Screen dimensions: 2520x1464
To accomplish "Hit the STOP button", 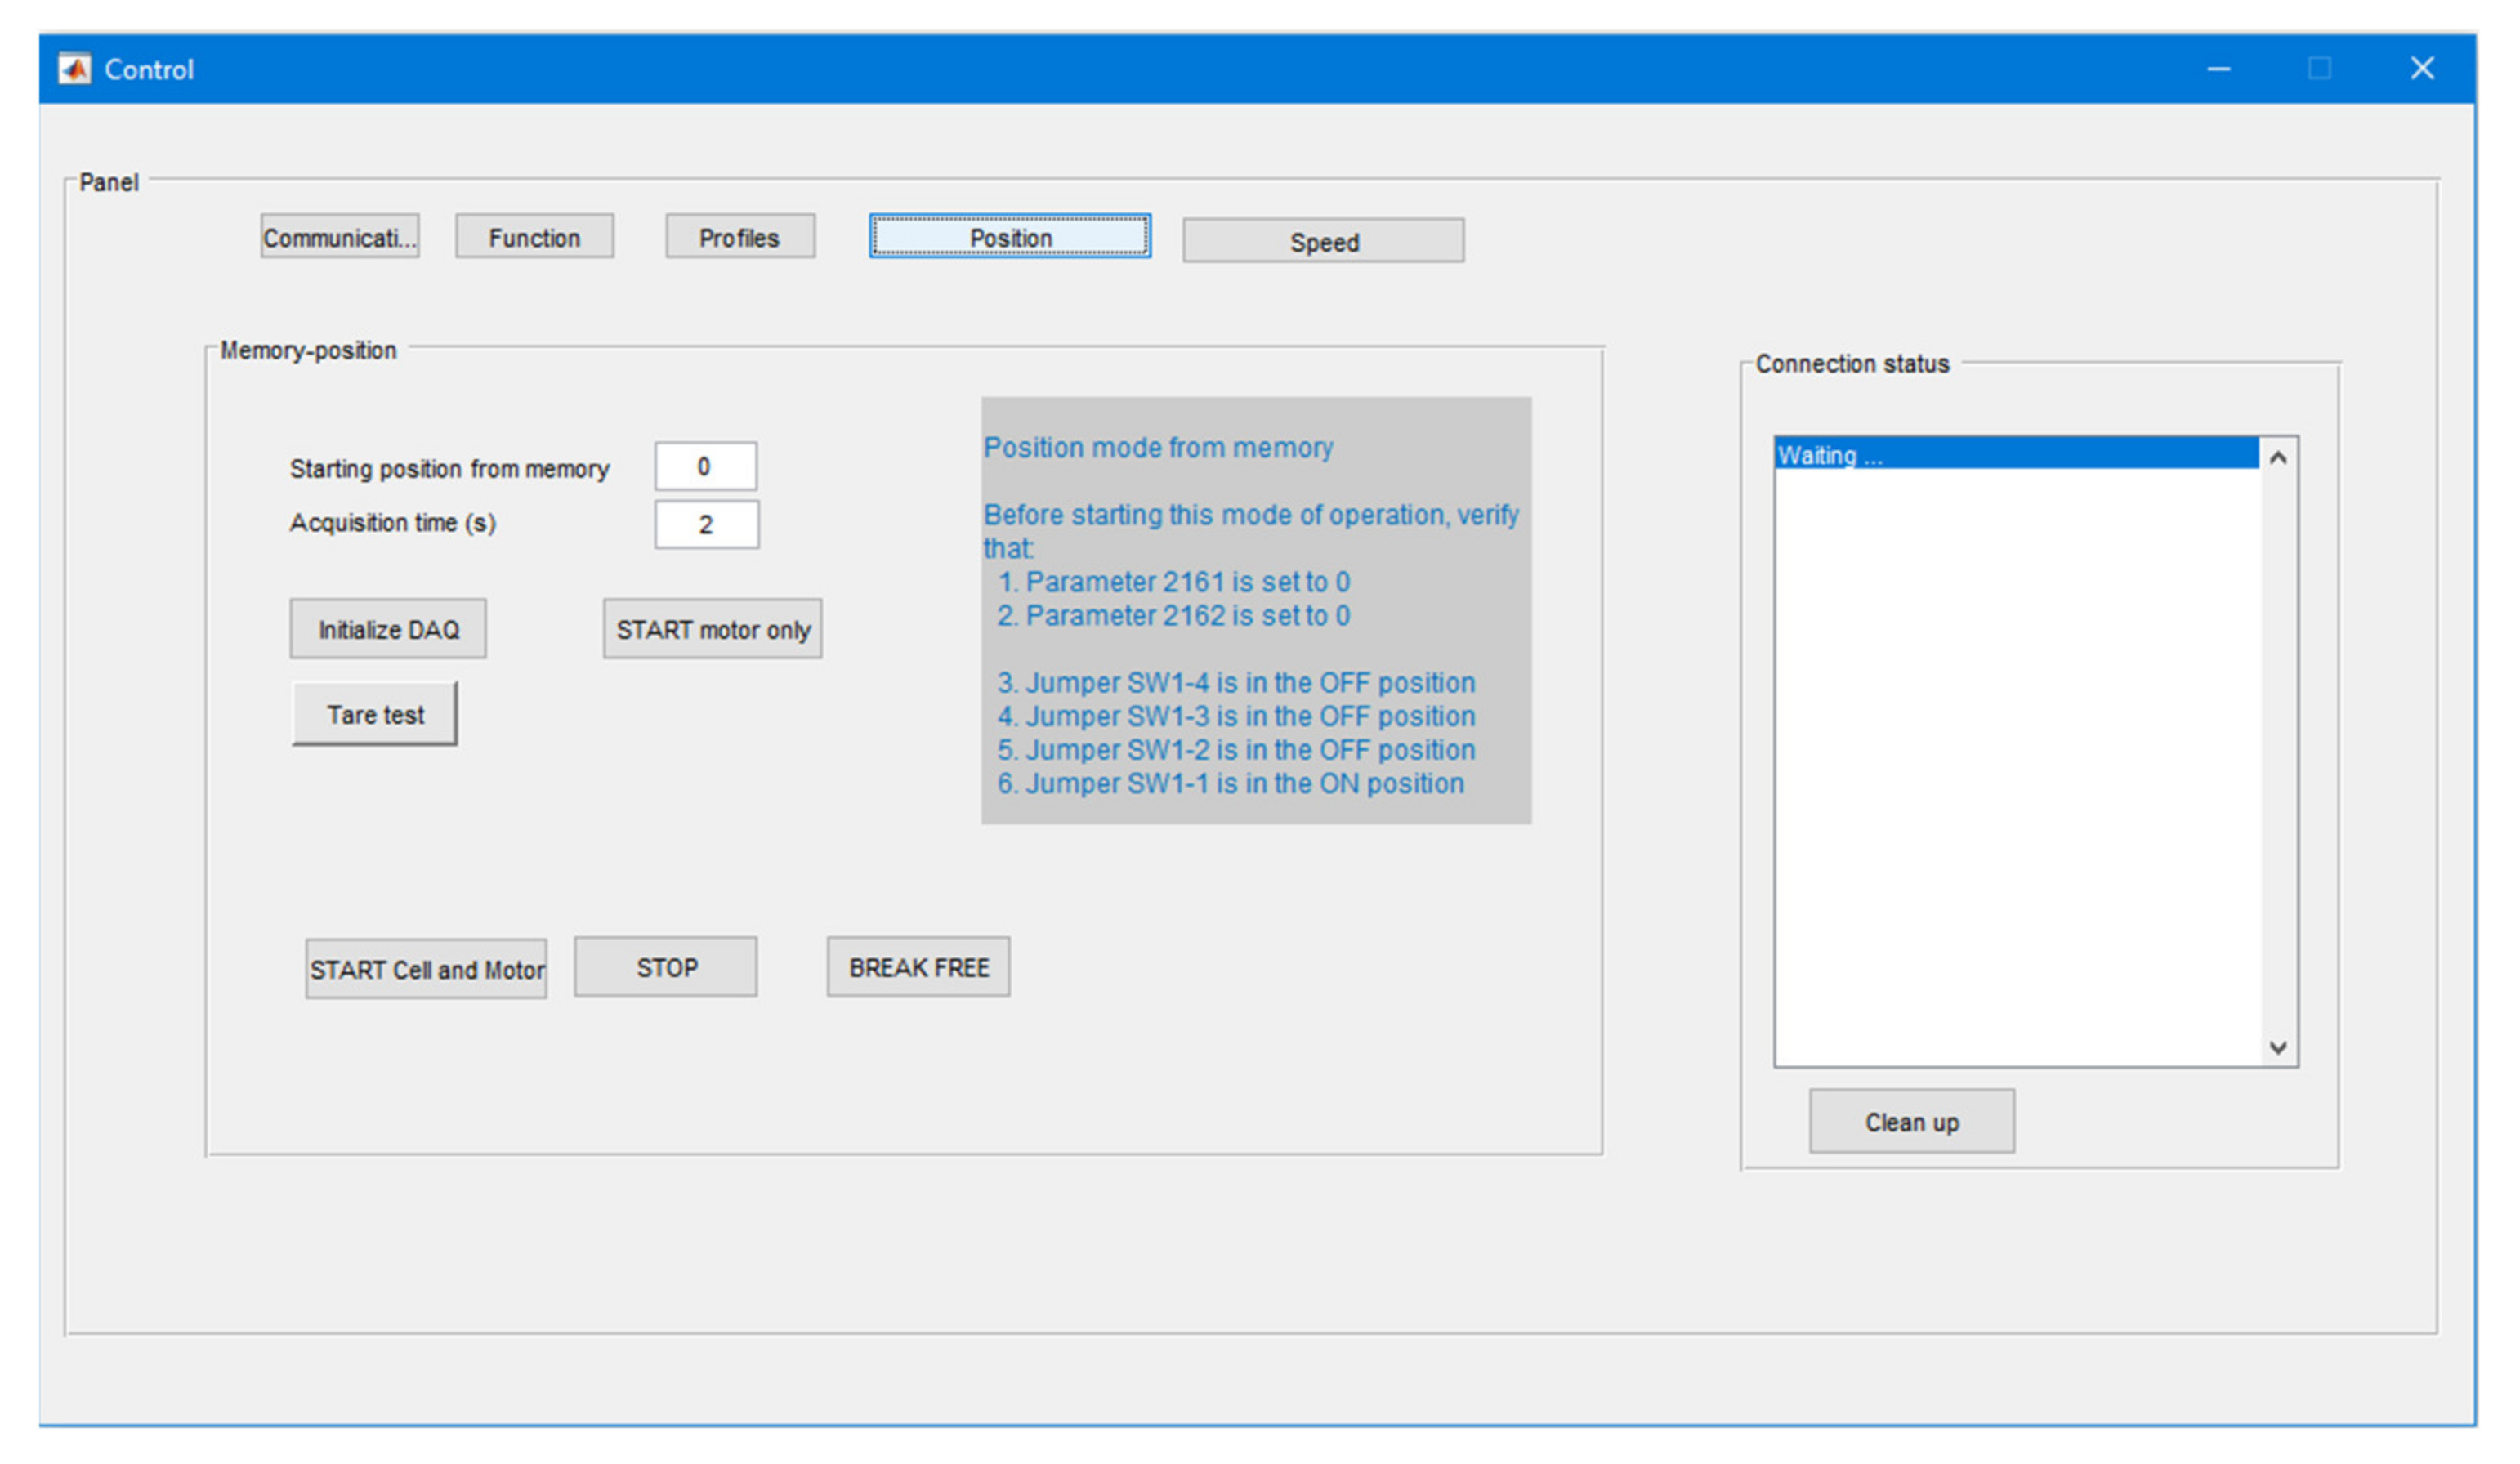I will click(666, 968).
